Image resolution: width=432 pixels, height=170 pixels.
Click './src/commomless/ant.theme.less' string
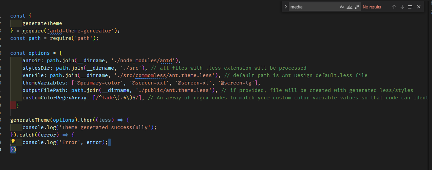(166, 75)
